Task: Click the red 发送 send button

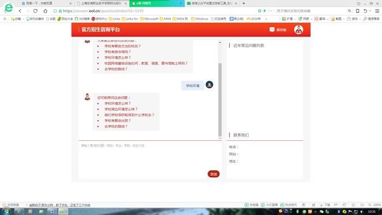Action: point(214,174)
